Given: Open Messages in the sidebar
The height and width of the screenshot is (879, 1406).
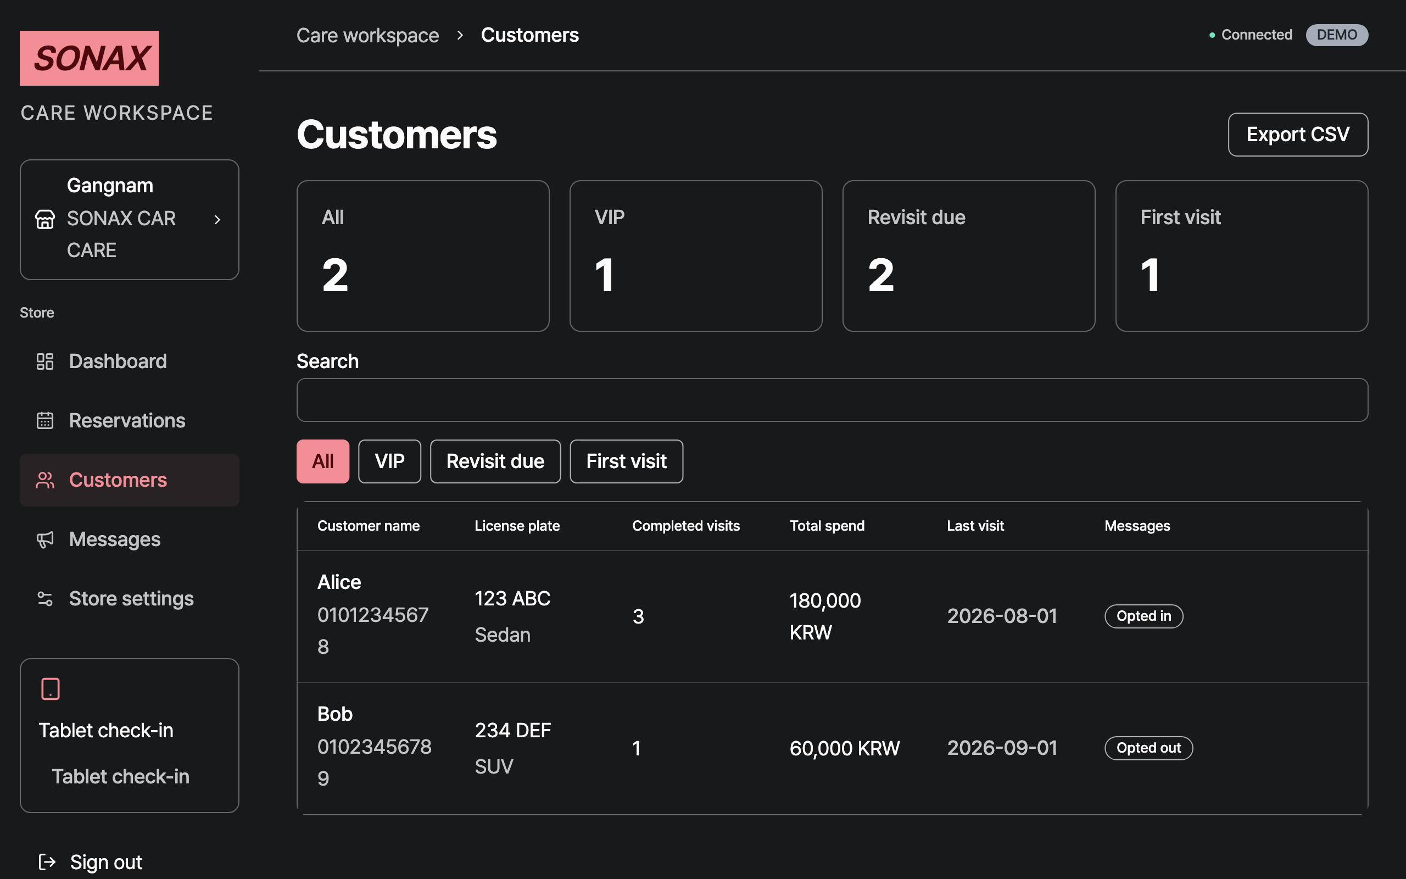Looking at the screenshot, I should pyautogui.click(x=130, y=539).
